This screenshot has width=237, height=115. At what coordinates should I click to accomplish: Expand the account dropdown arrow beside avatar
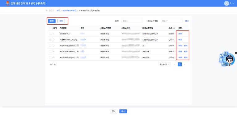tap(233, 3)
